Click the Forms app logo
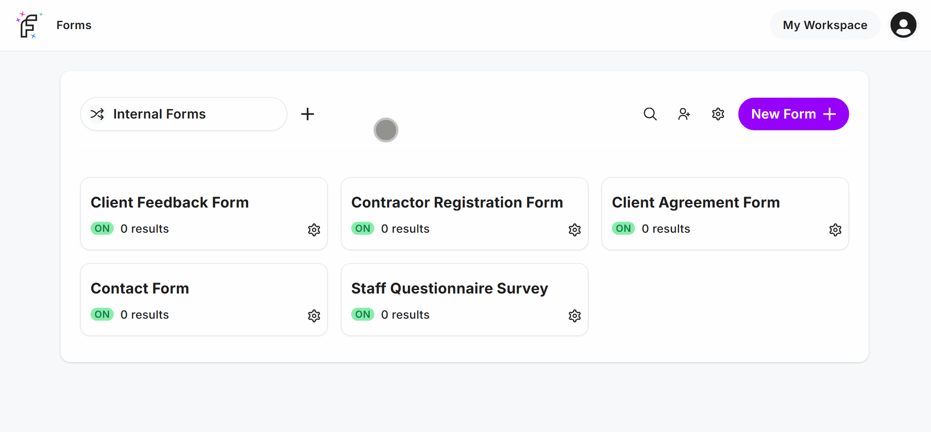Viewport: 931px width, 432px height. (29, 25)
